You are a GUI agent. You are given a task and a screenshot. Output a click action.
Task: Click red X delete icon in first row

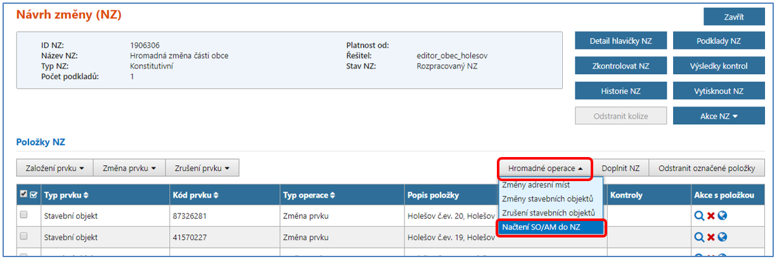coord(710,216)
